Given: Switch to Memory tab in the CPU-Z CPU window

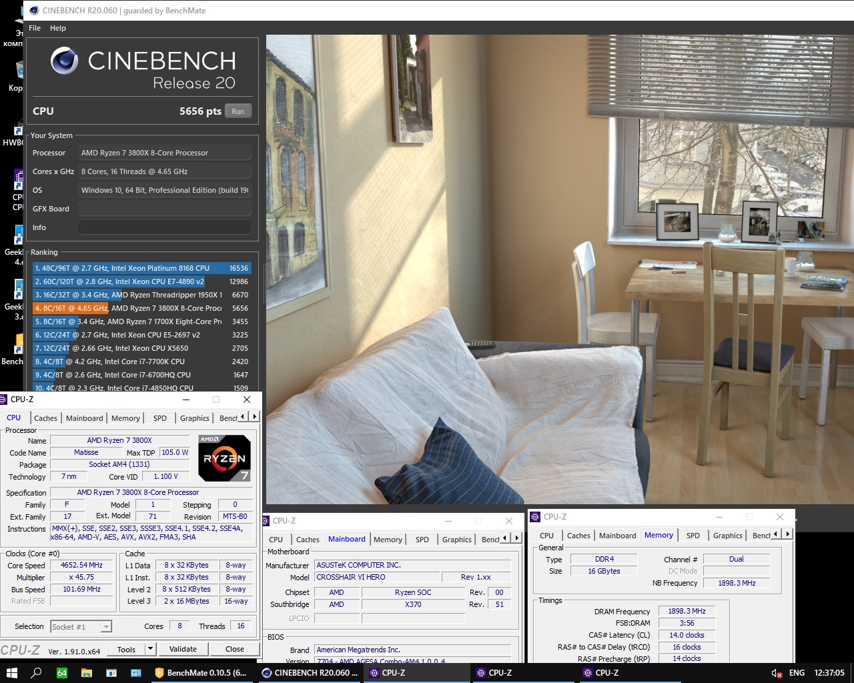Looking at the screenshot, I should point(126,418).
